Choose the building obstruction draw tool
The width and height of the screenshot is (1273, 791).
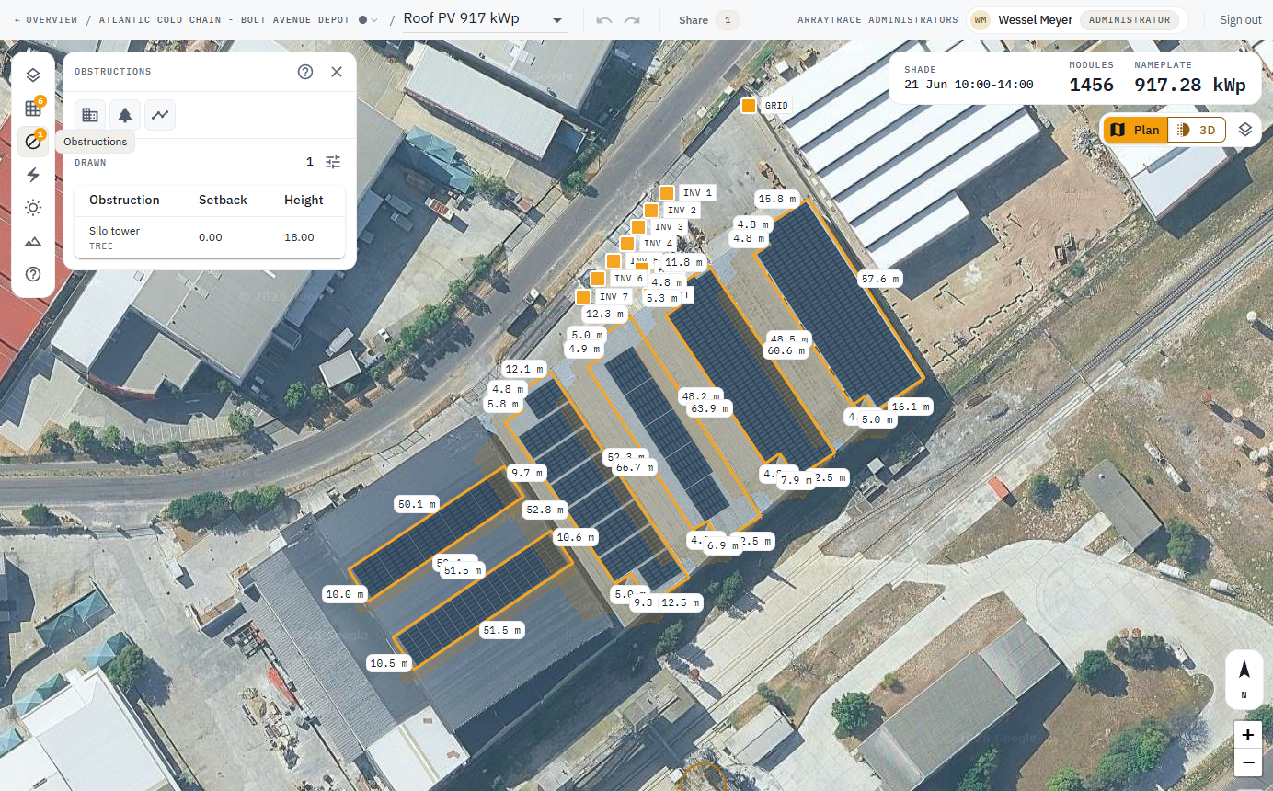tap(90, 115)
